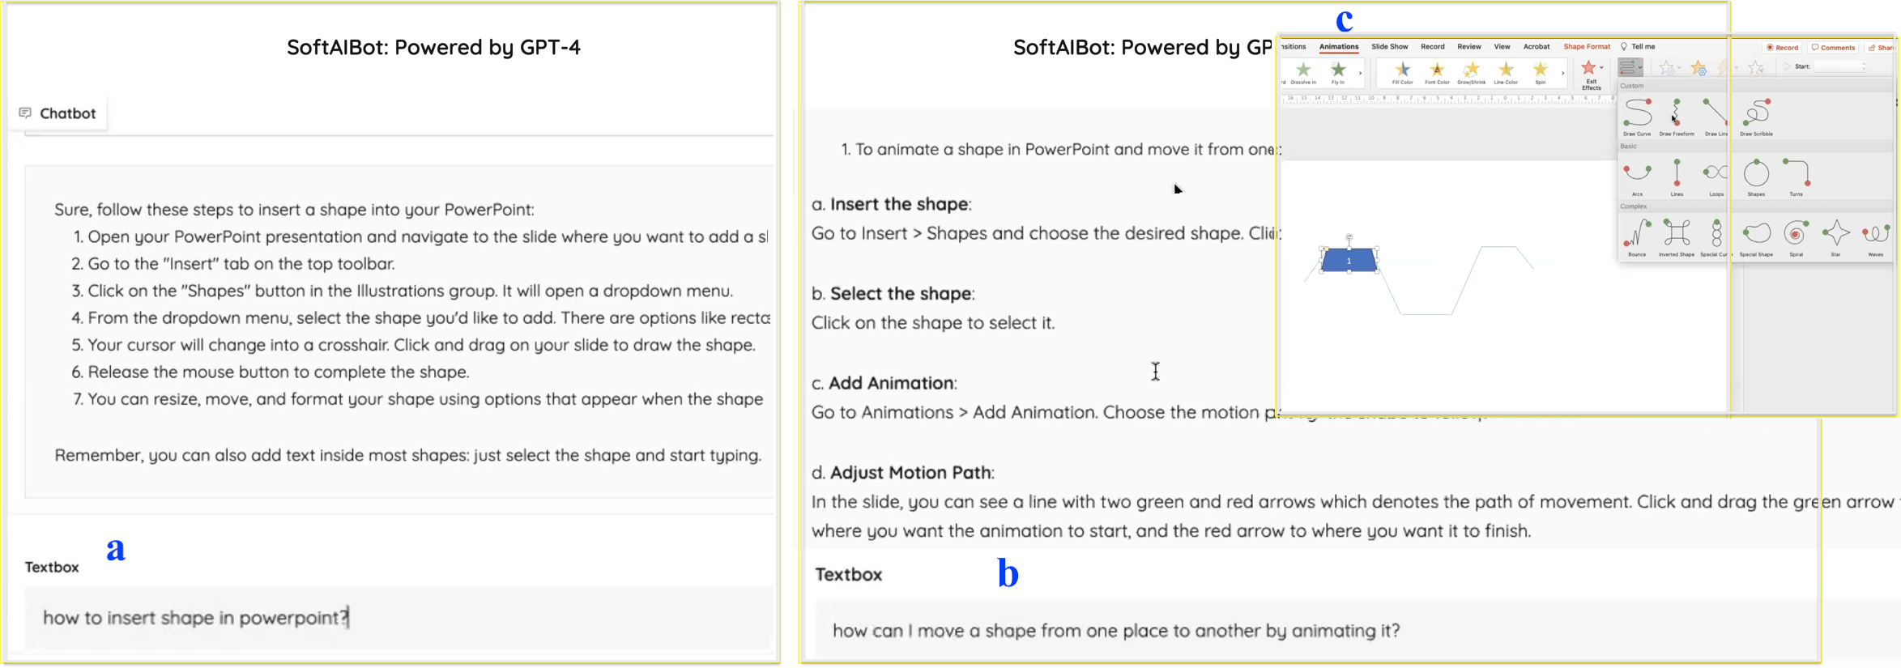Pick the Turns motion path

(x=1796, y=174)
